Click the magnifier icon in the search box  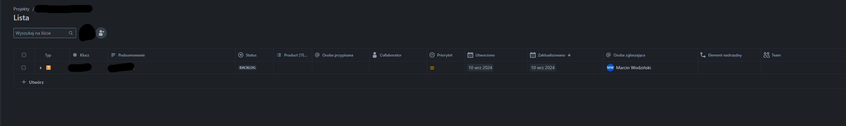[x=70, y=33]
